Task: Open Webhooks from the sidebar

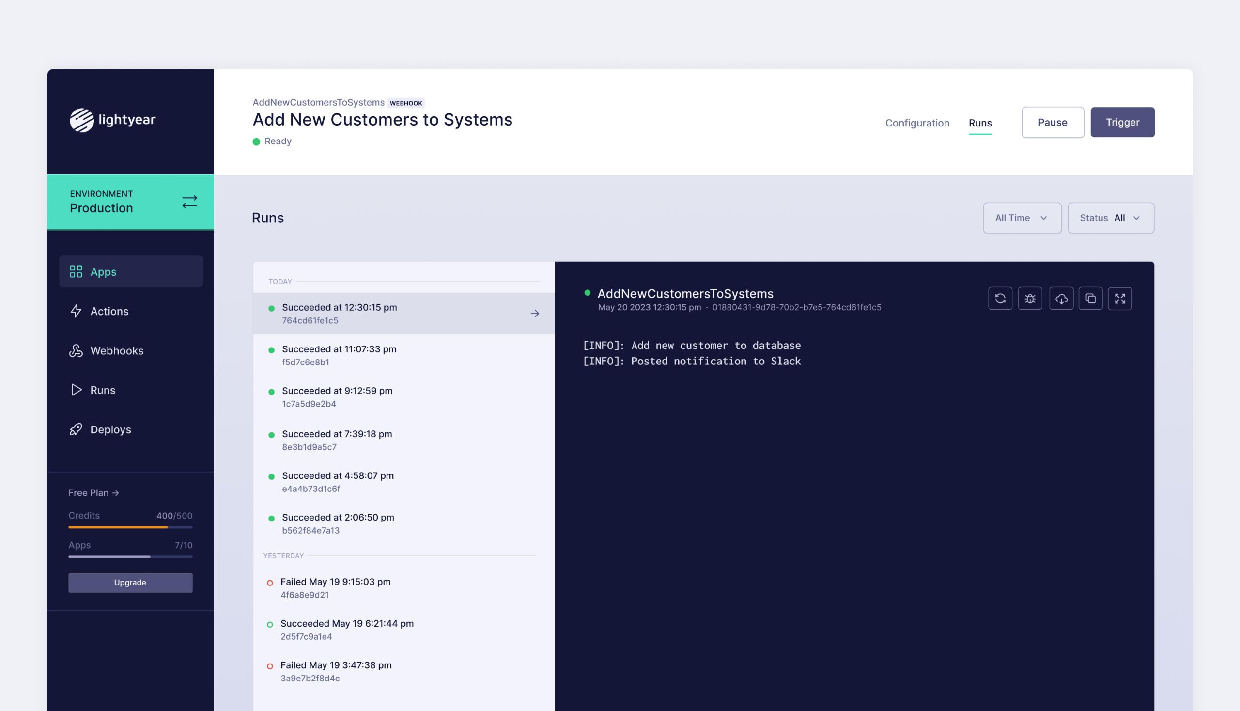Action: pyautogui.click(x=116, y=350)
